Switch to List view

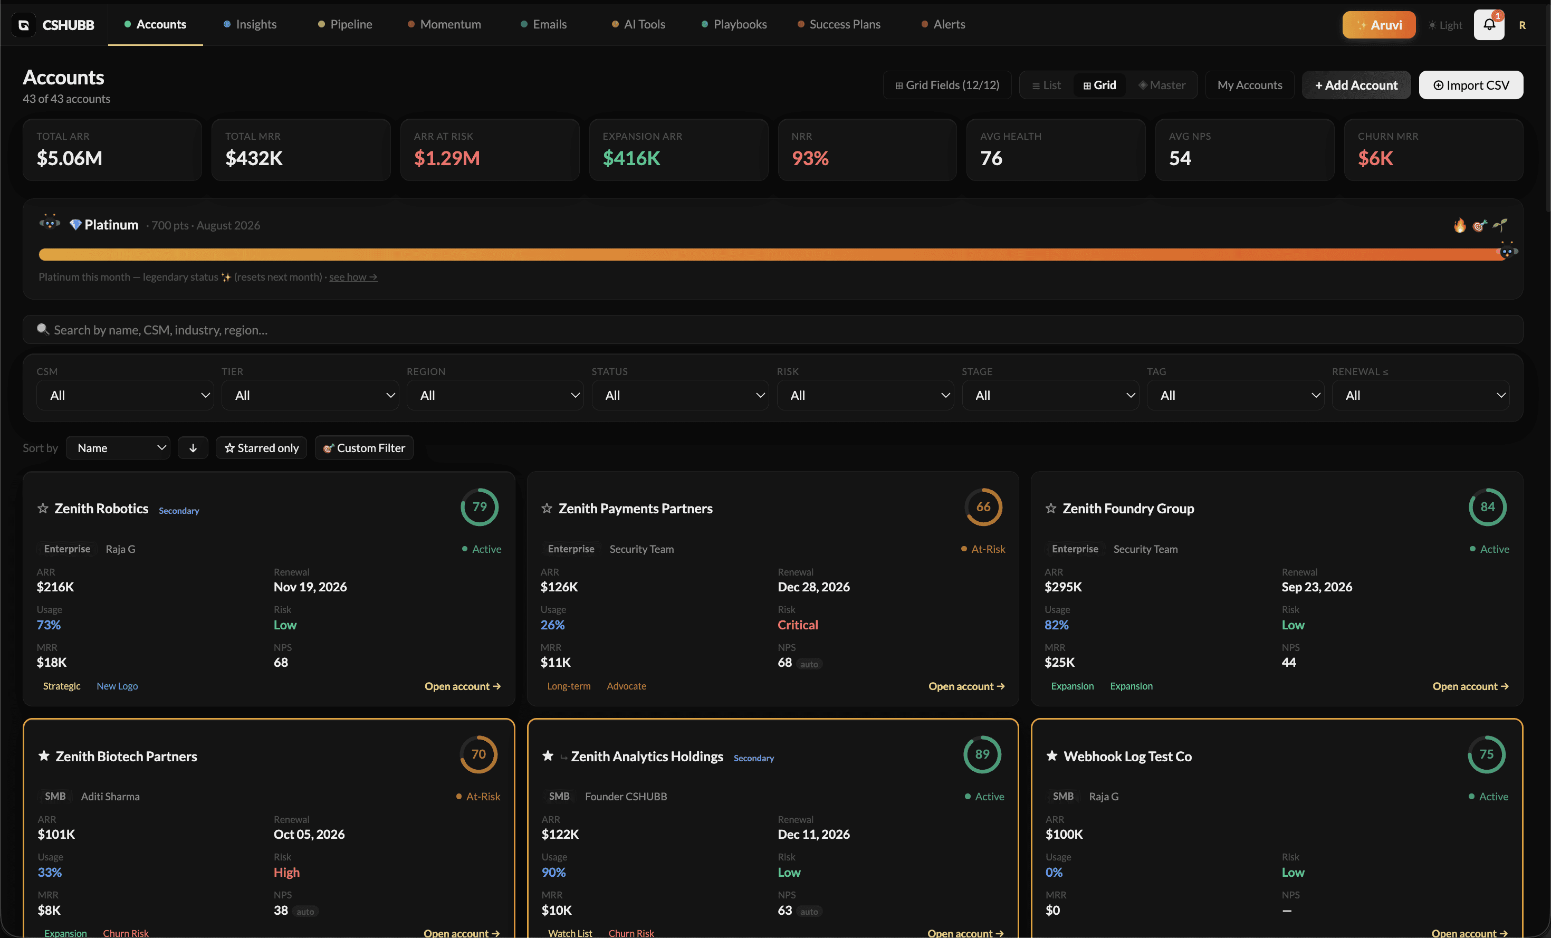[1046, 85]
